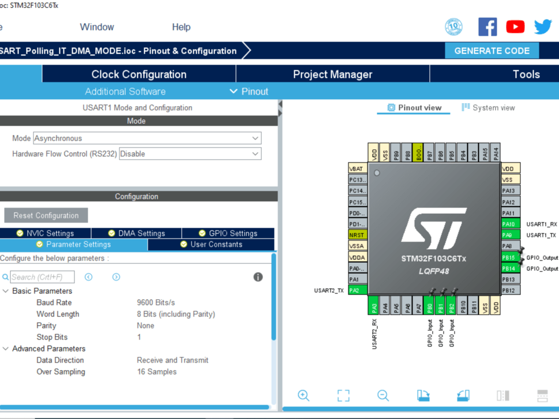
Task: Open the YouTube channel icon
Action: pyautogui.click(x=515, y=27)
